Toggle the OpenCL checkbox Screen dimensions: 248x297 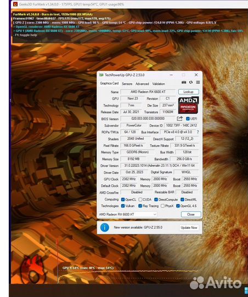(123, 200)
